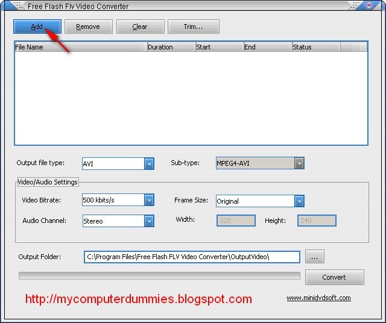The height and width of the screenshot is (323, 386).
Task: Clear the file list with Clear button
Action: pyautogui.click(x=140, y=27)
